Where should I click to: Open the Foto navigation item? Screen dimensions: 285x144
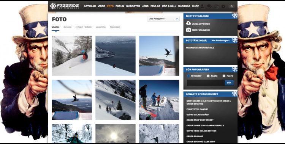(110, 6)
